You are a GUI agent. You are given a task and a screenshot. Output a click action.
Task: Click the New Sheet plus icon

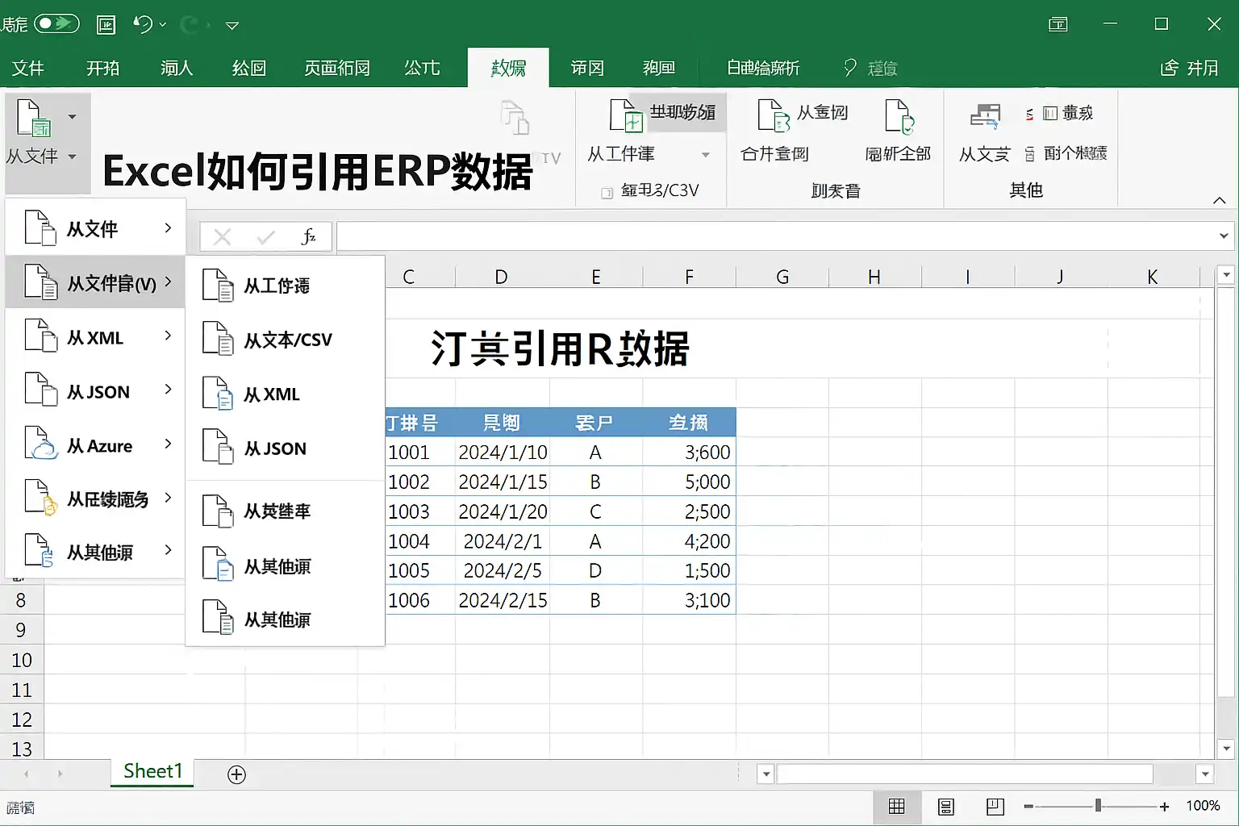[x=236, y=774]
